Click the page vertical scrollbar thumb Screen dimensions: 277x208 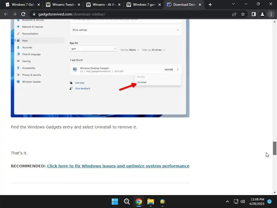pyautogui.click(x=275, y=148)
